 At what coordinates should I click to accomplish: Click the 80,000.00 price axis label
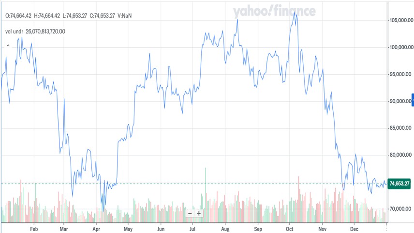point(399,155)
